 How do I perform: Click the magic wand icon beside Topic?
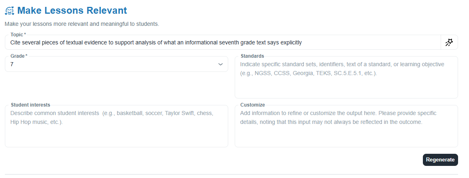point(449,42)
